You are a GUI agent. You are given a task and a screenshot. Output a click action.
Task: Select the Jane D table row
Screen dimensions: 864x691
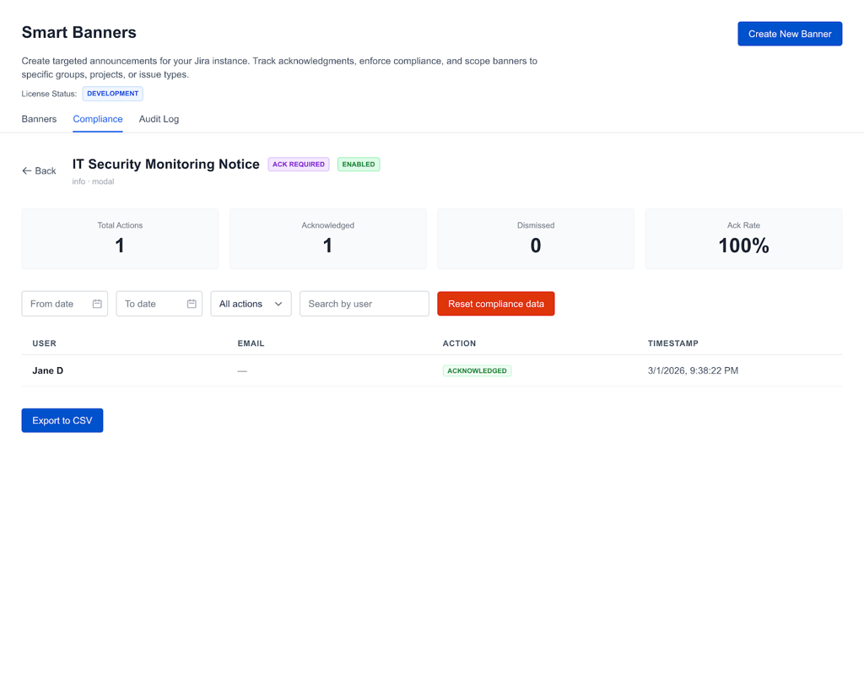(432, 370)
